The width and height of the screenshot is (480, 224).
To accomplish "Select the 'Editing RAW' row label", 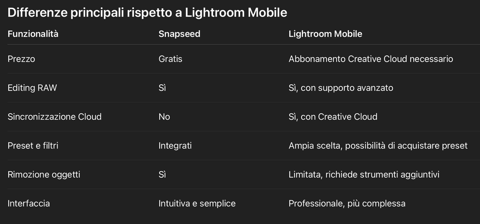I will click(x=32, y=88).
